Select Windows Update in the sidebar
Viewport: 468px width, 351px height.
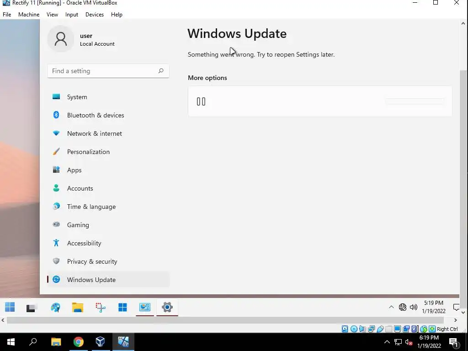coord(108,280)
